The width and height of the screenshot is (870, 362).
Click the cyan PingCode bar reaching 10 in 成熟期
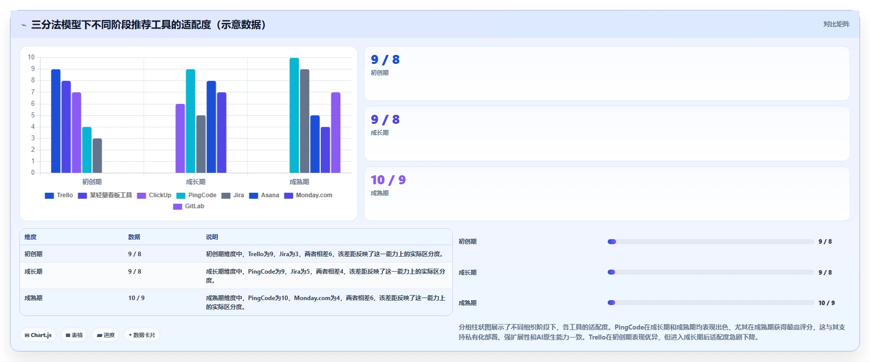tap(294, 115)
